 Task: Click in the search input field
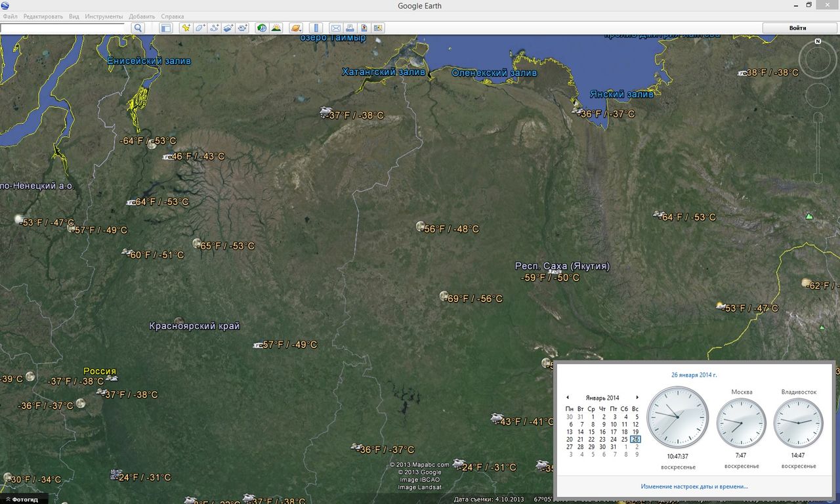click(x=62, y=28)
